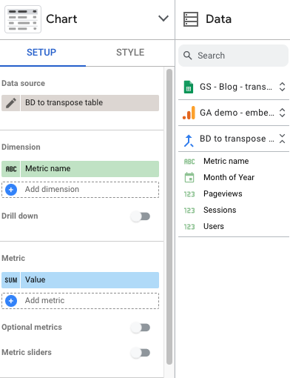Viewport: 290px width, 378px height.
Task: Expand the GA demo - embe... data source
Action: tap(282, 113)
